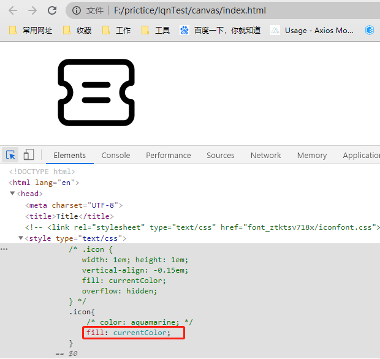
Task: Open the 常用网址 bookmark folder
Action: point(31,30)
